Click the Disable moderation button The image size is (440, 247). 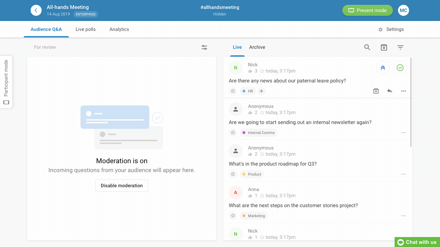(x=122, y=186)
